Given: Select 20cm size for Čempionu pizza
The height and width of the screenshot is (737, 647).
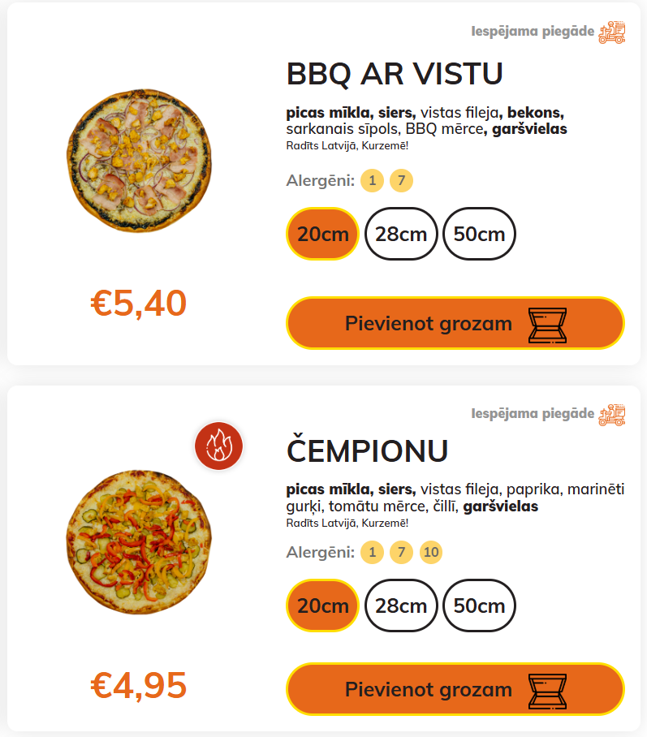Looking at the screenshot, I should 322,606.
